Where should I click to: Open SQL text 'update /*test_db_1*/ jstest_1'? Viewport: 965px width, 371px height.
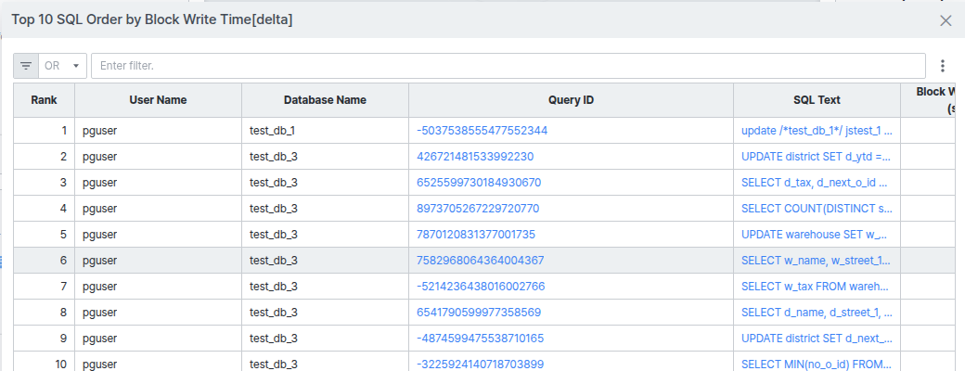pyautogui.click(x=817, y=131)
